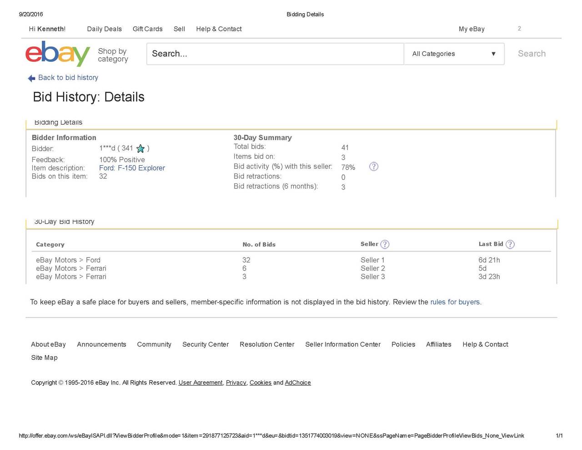Open Gift Cards in top navigation
The width and height of the screenshot is (582, 450).
point(148,29)
